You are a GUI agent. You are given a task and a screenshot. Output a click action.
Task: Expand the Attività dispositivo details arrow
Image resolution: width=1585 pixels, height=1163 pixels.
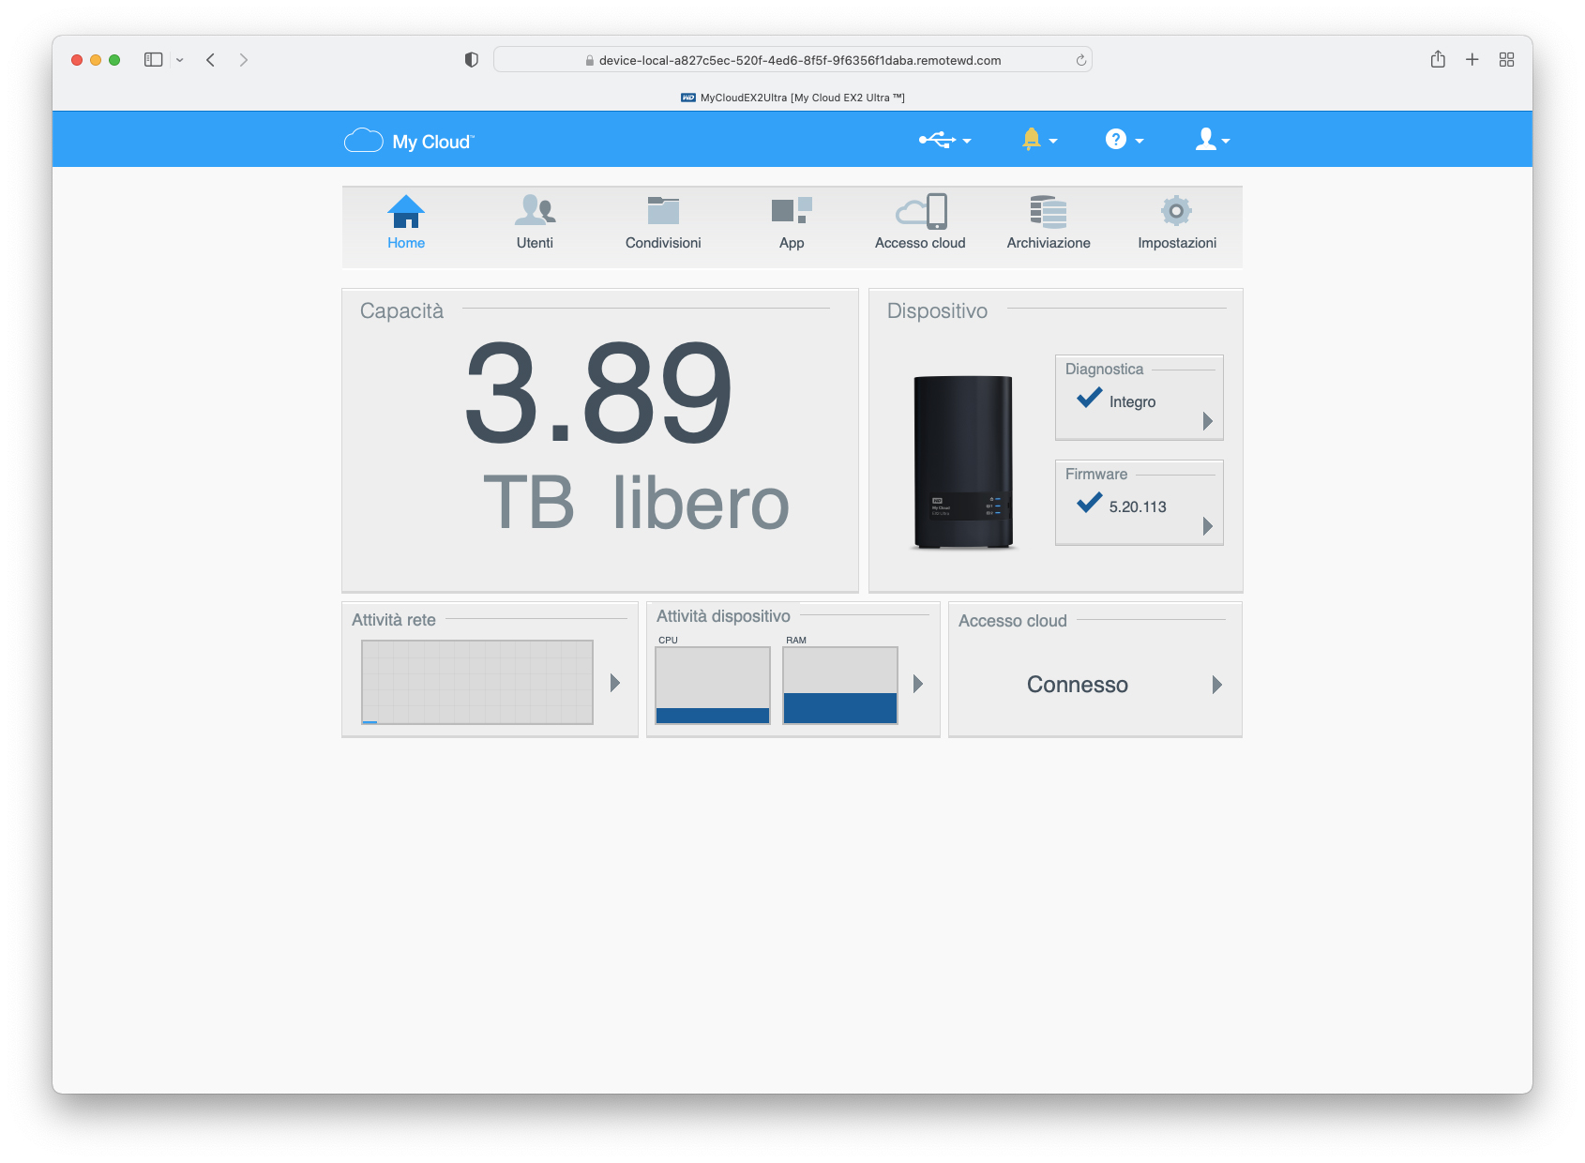(918, 683)
